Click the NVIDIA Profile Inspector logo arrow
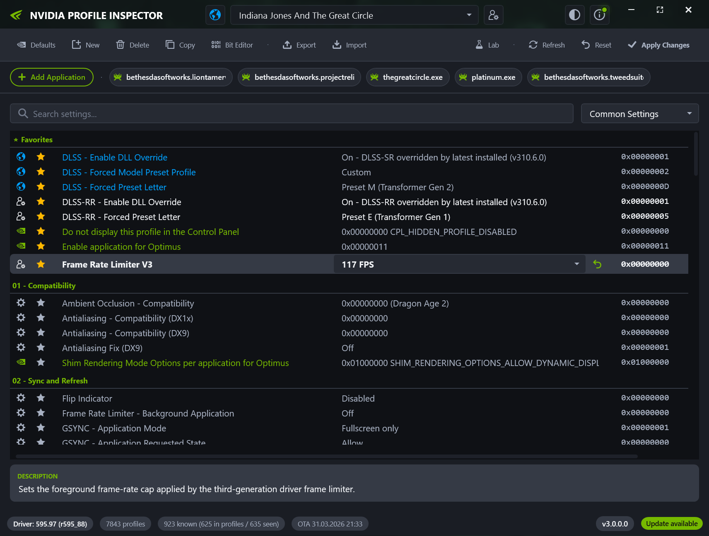The image size is (709, 536). pyautogui.click(x=16, y=15)
